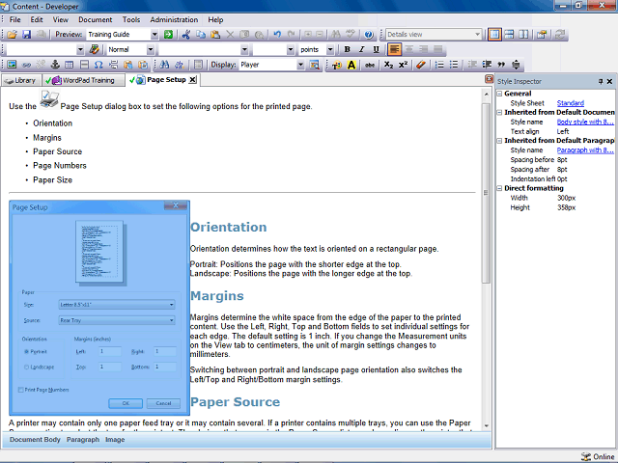
Task: Select Document Body in the breadcrumb bar
Action: [x=35, y=440]
